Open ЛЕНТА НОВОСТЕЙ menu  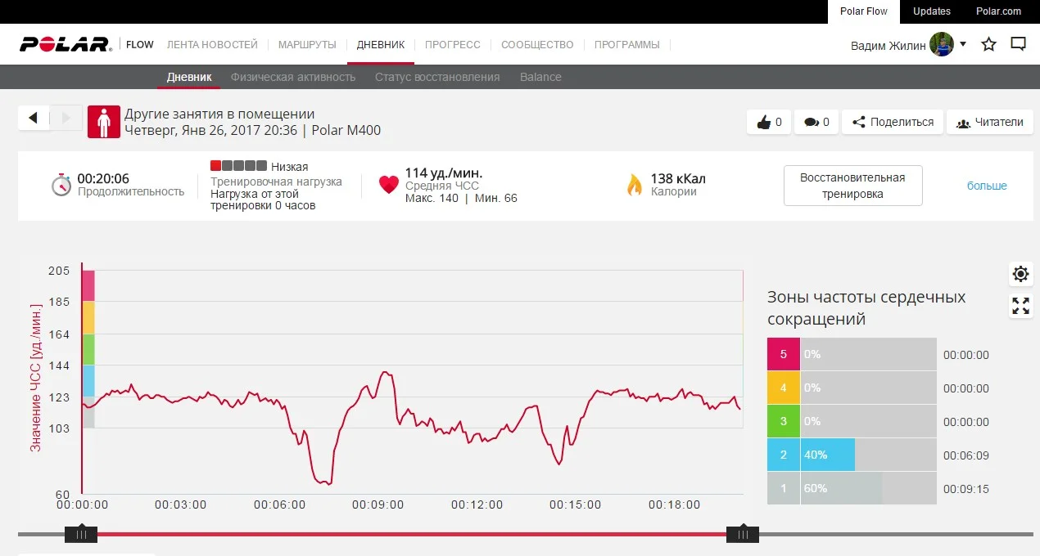tap(212, 45)
